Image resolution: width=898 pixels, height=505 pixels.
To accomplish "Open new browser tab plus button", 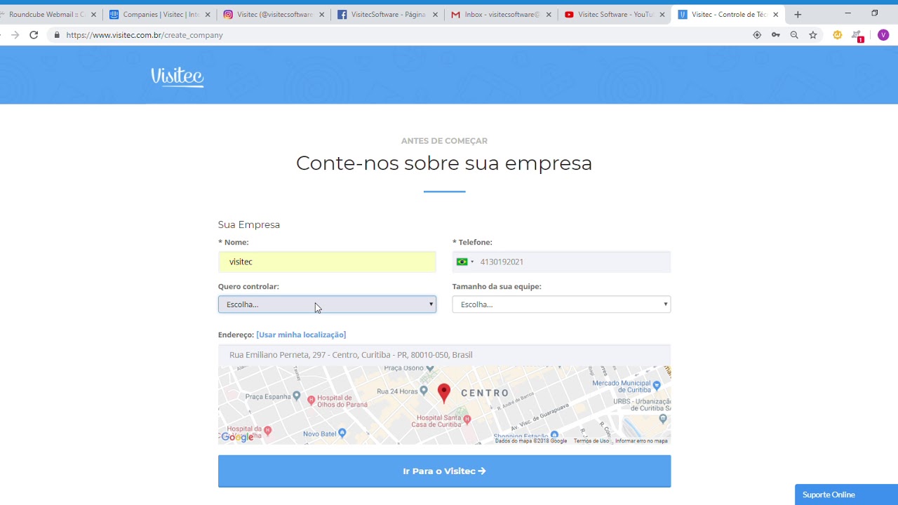I will tap(798, 14).
